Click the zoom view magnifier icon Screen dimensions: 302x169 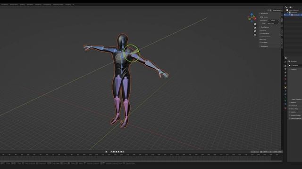click(255, 24)
